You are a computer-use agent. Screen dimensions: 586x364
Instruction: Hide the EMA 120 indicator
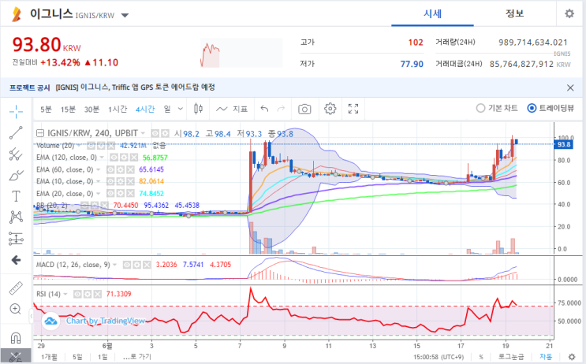pyautogui.click(x=114, y=158)
